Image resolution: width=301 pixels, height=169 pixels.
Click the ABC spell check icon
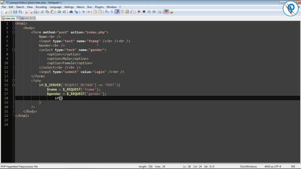coord(166,12)
